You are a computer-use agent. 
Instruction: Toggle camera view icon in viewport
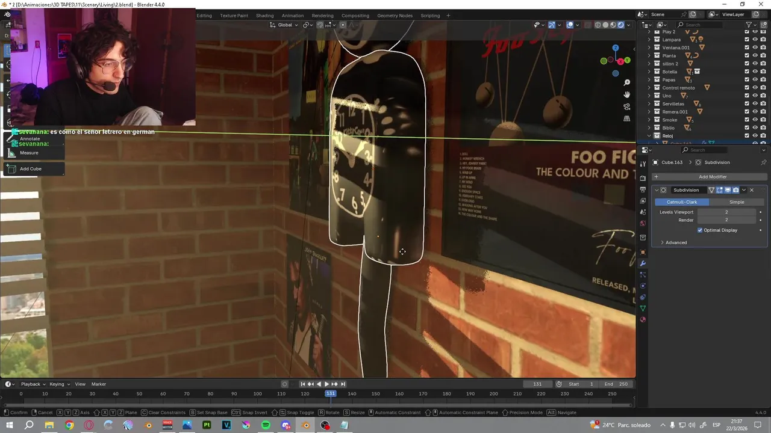point(627,106)
